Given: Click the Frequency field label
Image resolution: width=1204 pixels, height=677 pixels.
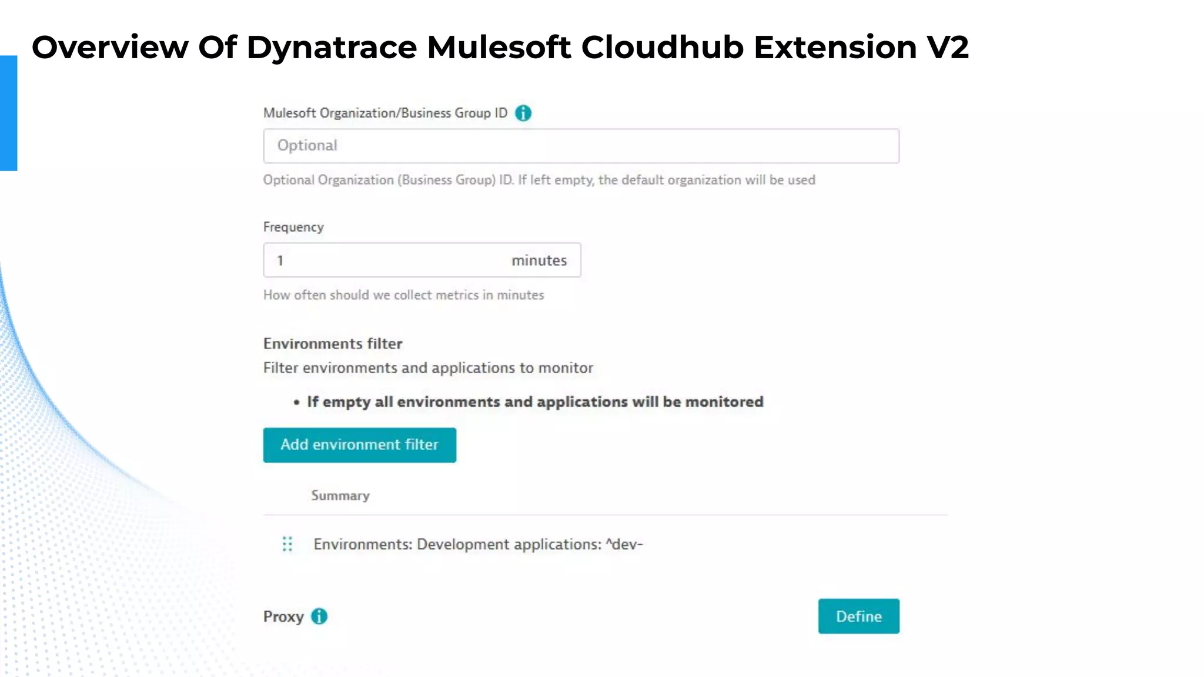Looking at the screenshot, I should pos(293,227).
